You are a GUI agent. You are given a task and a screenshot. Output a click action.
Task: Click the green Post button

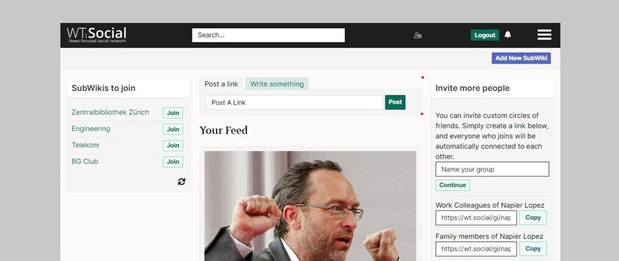(x=395, y=102)
